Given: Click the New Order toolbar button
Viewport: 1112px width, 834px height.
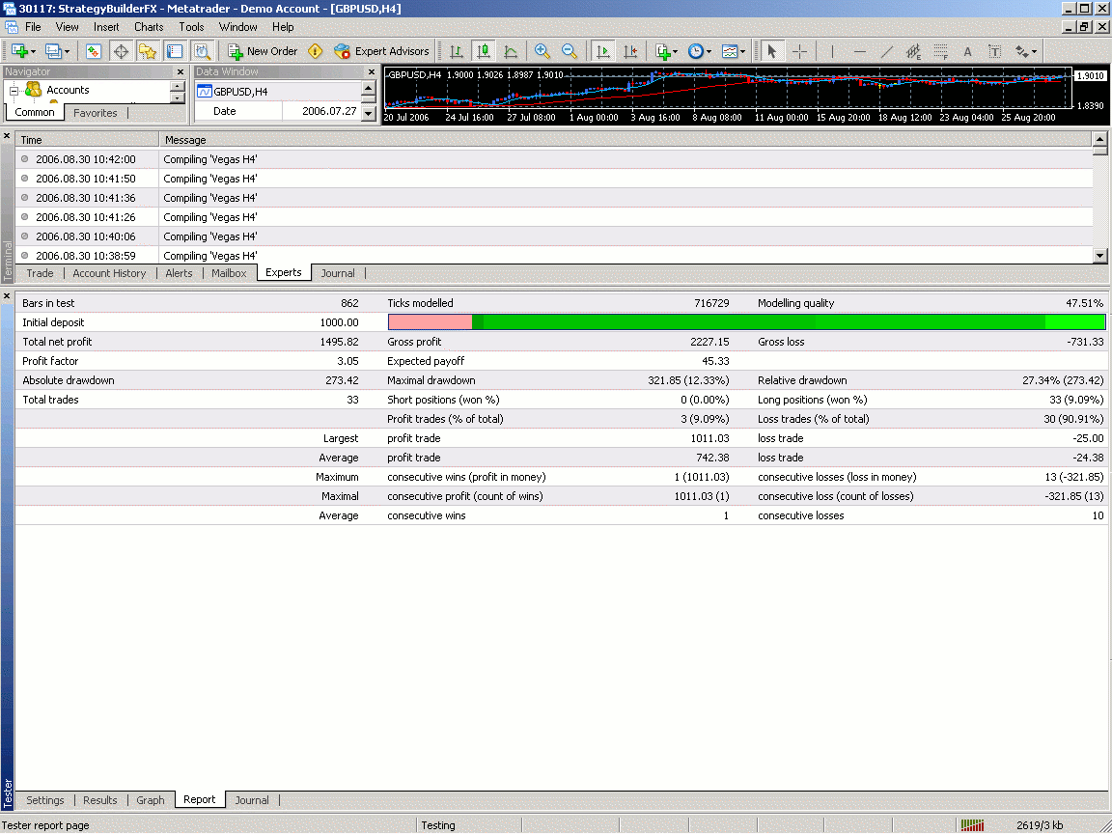Looking at the screenshot, I should [263, 51].
